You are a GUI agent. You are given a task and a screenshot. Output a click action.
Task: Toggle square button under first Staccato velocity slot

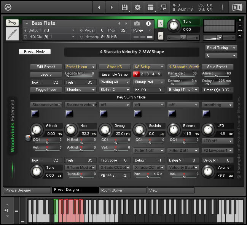[35, 113]
